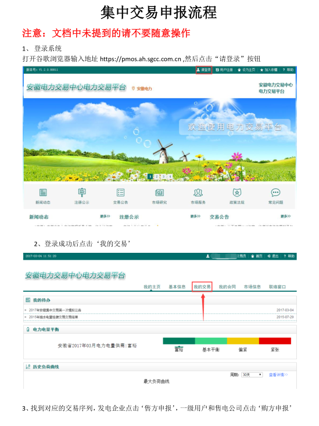Click 设为主页 home icon link
This screenshot has width=319, height=426.
click(246, 70)
